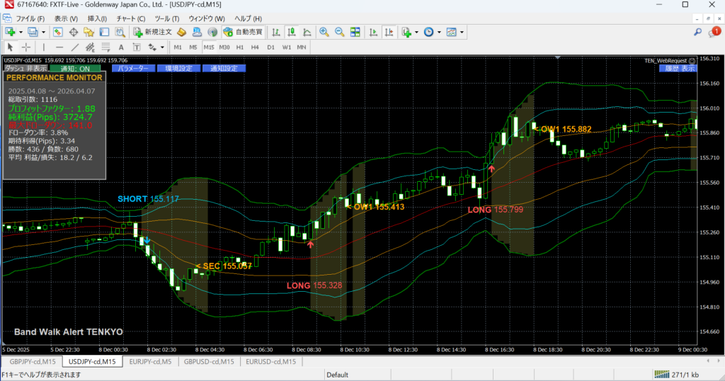Expand the indicators list dropdown arrow
725x381 pixels.
(x=416, y=32)
